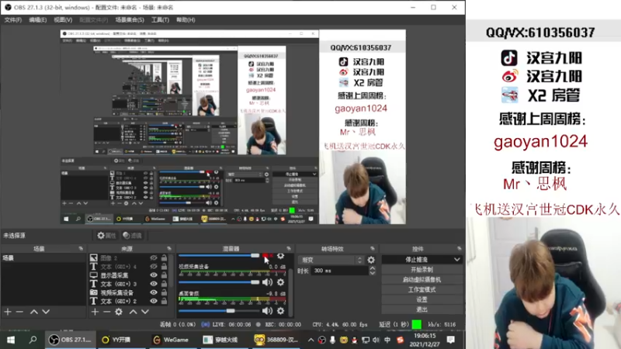Hide the 文本 (GDI+) 3 source
This screenshot has width=621, height=349.
pos(153,284)
